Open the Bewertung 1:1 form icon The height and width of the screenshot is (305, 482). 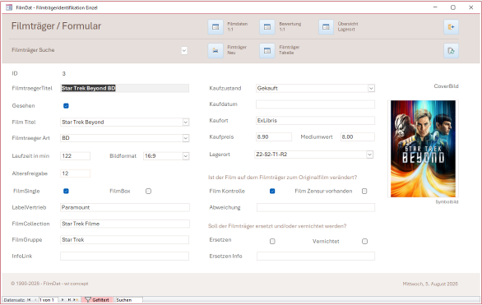[x=267, y=27]
